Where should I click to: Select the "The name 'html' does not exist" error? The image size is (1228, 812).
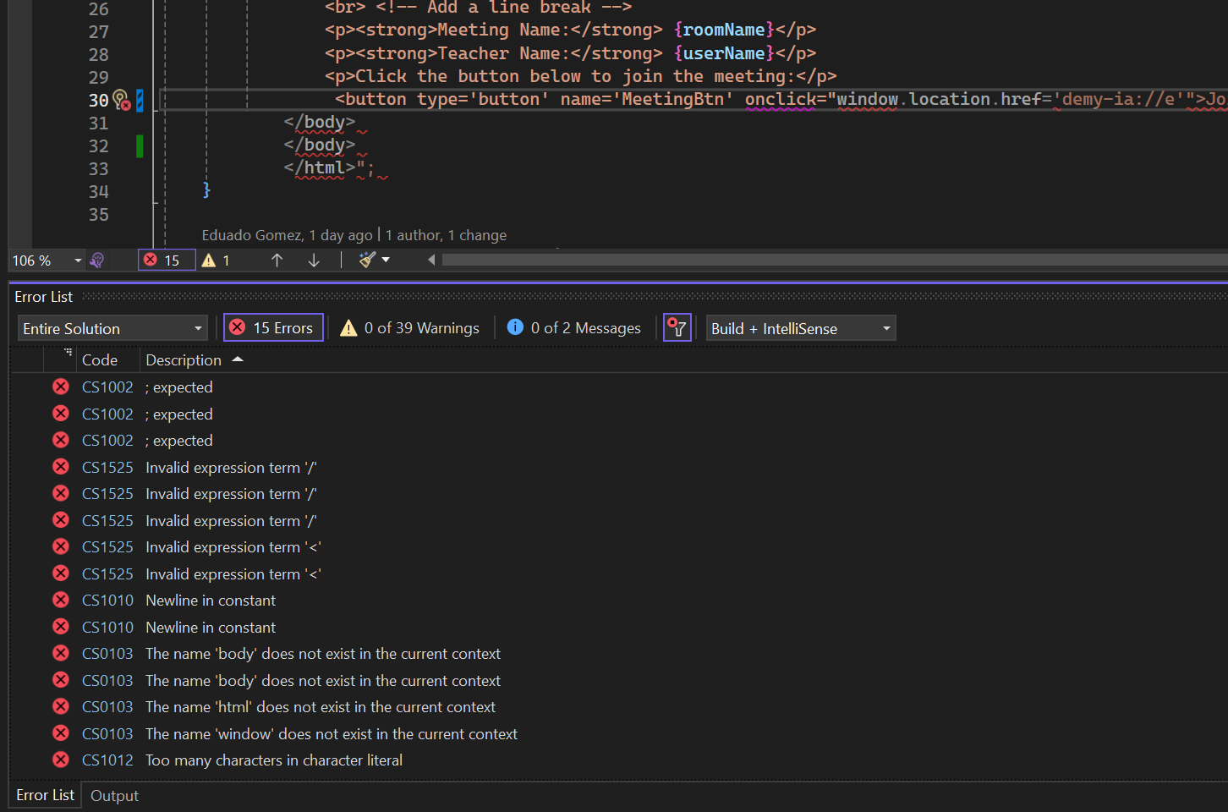[321, 707]
